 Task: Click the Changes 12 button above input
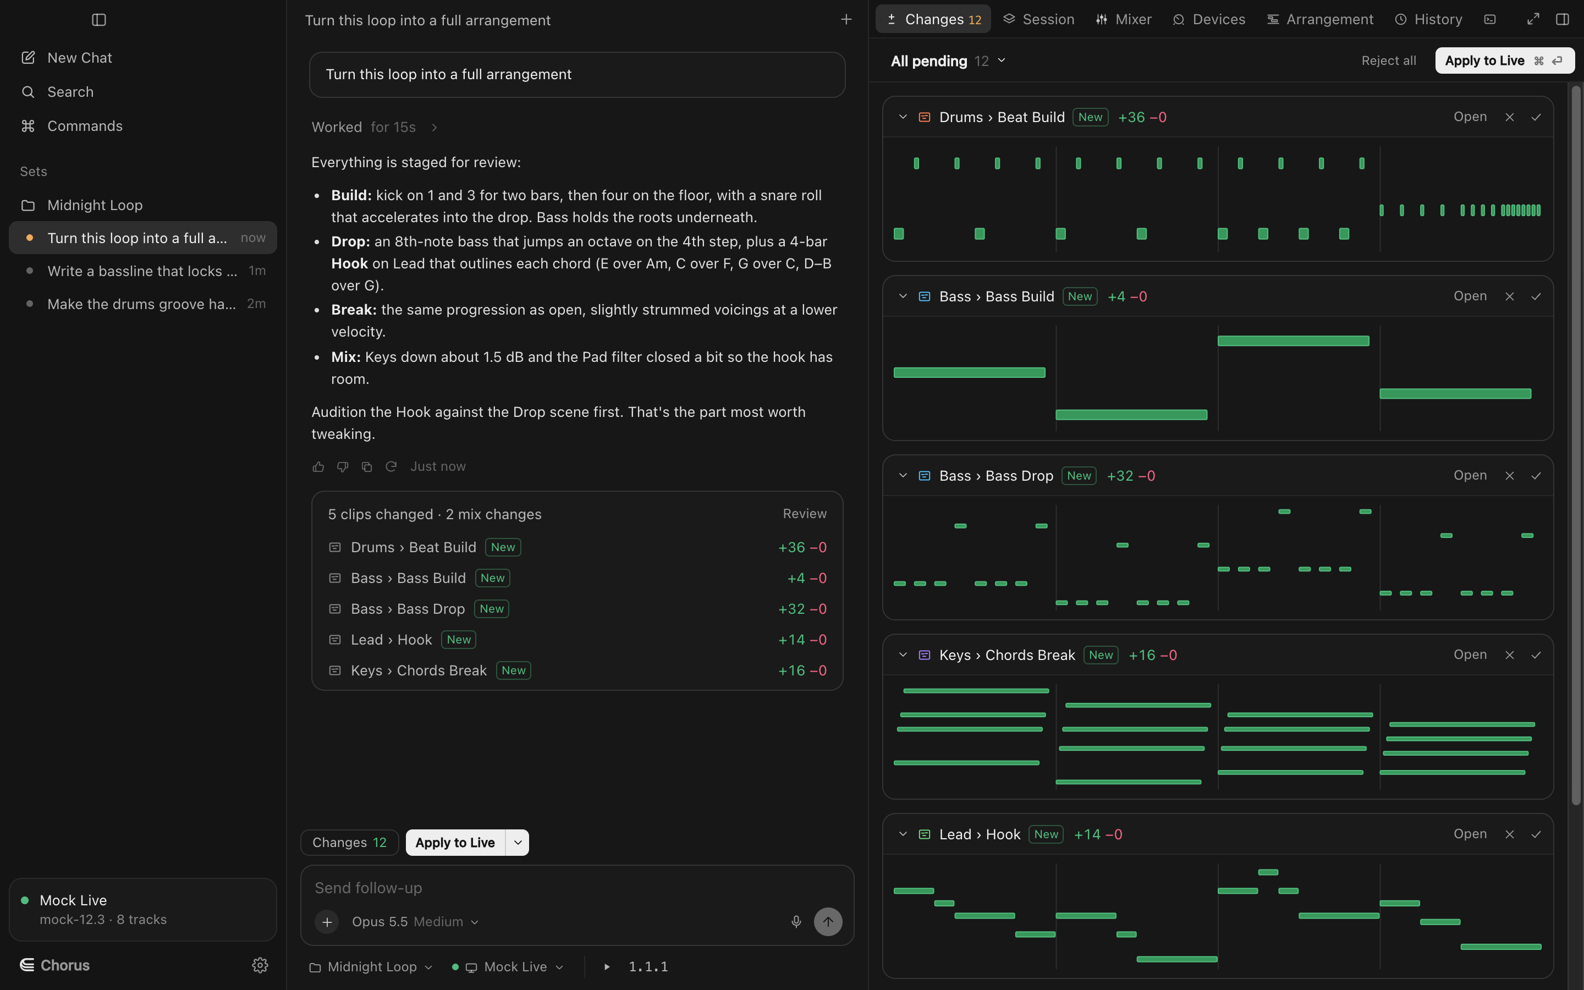[350, 843]
